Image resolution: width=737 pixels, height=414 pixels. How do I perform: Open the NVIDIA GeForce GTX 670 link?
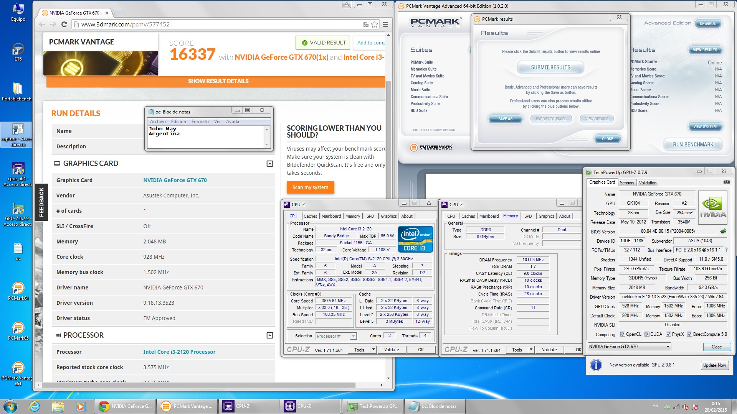(x=175, y=180)
